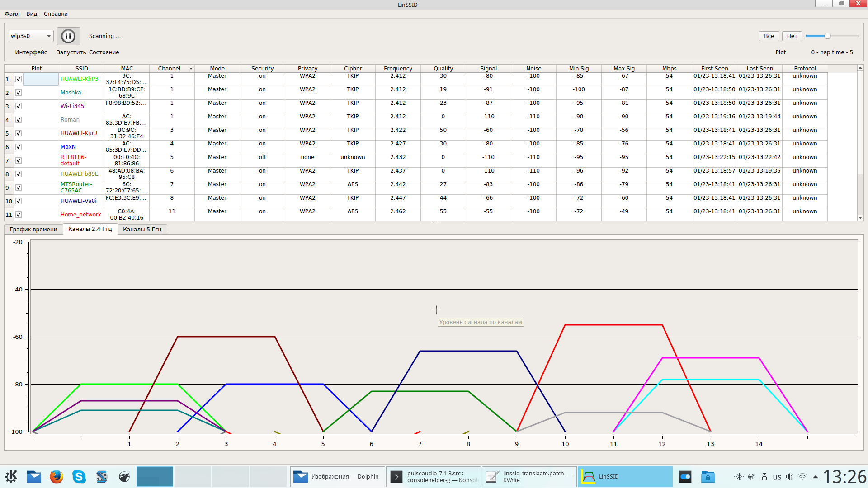Launch Skype from the taskbar
This screenshot has height=488, width=868.
tap(79, 477)
